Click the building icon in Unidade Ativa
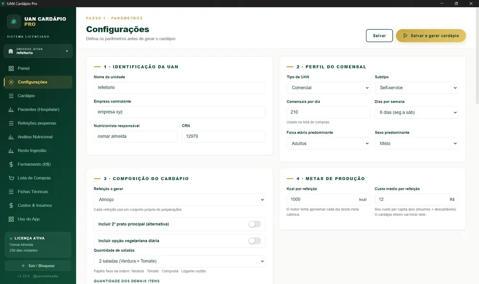Screen dimensions: 479x284 tap(11, 51)
